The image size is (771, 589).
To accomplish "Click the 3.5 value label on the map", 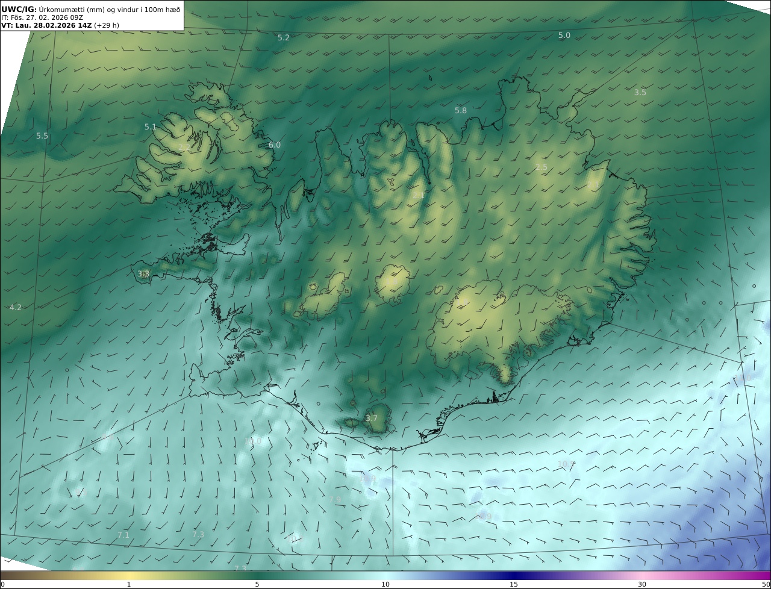I will point(640,92).
